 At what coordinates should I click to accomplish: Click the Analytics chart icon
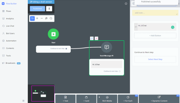[x=3, y=18]
